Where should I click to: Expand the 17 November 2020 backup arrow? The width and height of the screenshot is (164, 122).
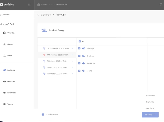(x=72, y=55)
